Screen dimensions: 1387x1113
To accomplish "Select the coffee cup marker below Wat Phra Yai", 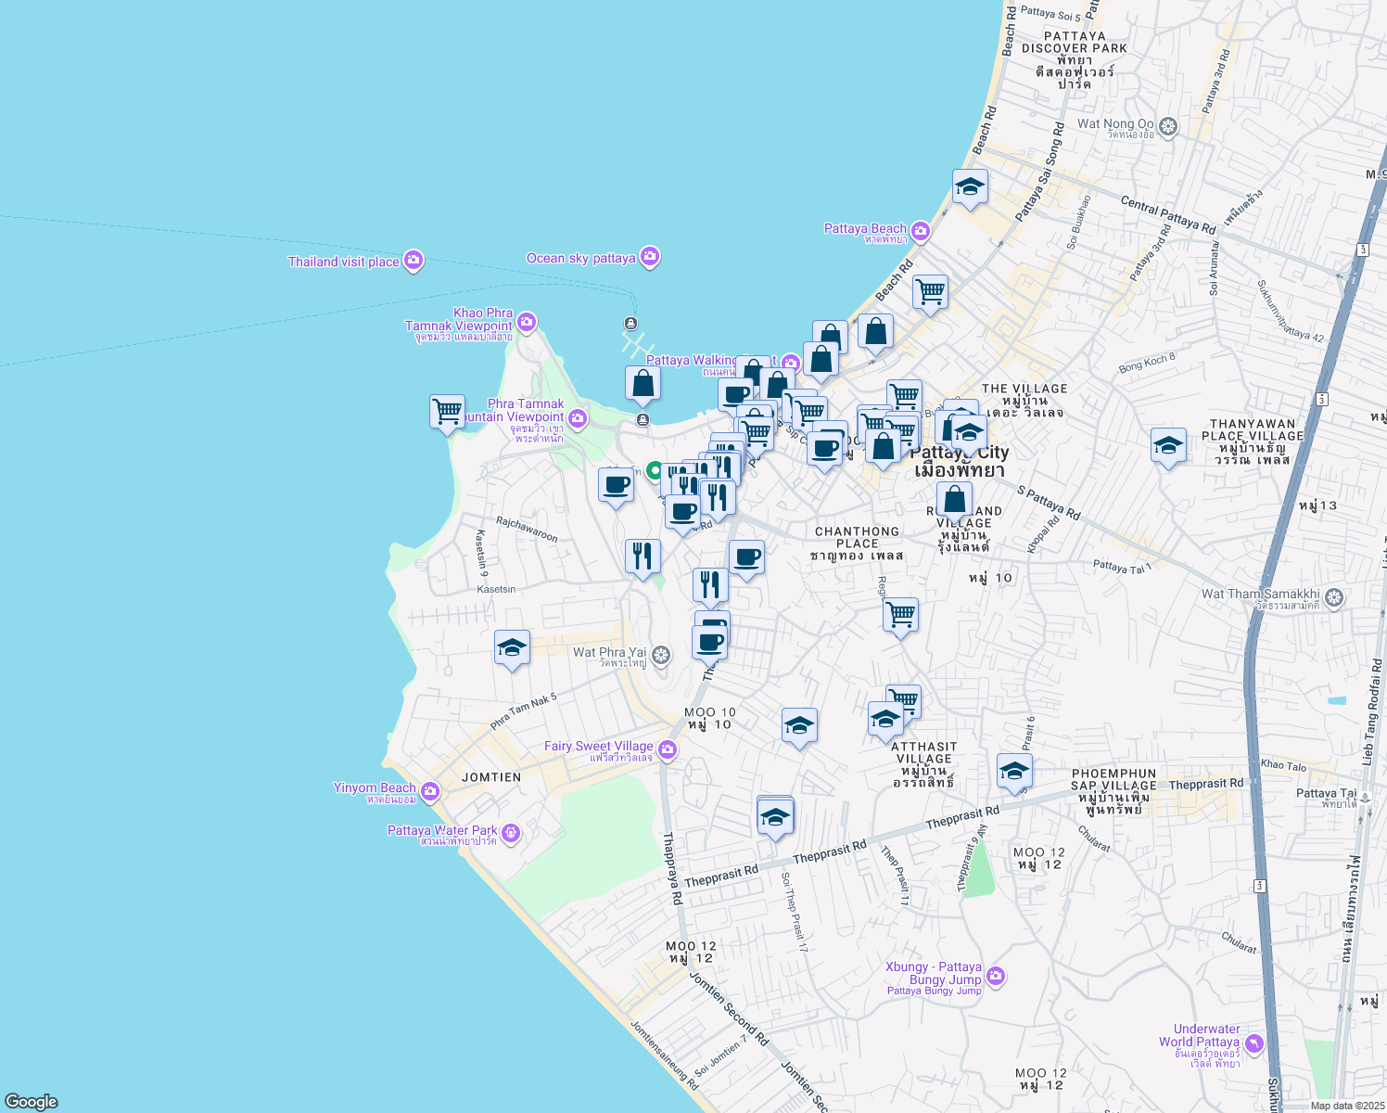I will pyautogui.click(x=709, y=637).
